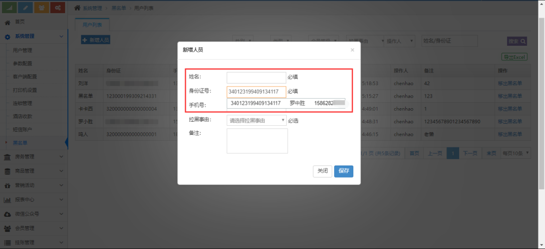
Task: Open 客户端配置 in the sidebar
Action: tap(25, 77)
